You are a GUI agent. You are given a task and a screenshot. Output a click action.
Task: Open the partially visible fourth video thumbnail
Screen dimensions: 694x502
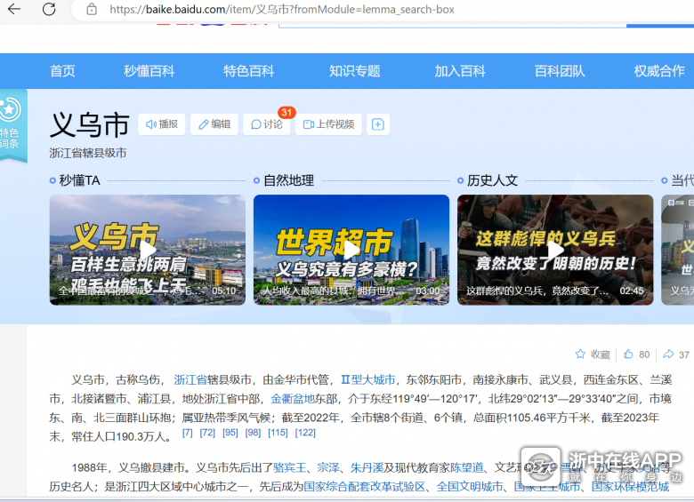coord(678,250)
